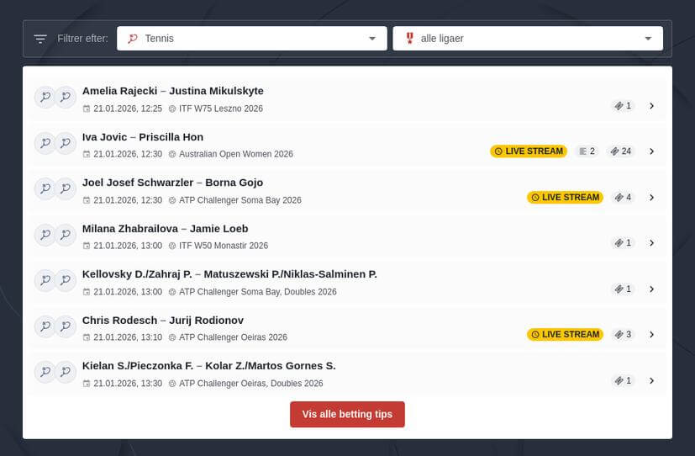695x456 pixels.
Task: Expand Kielan S./Pieczonka F. row chevron arrow
Action: coord(651,380)
